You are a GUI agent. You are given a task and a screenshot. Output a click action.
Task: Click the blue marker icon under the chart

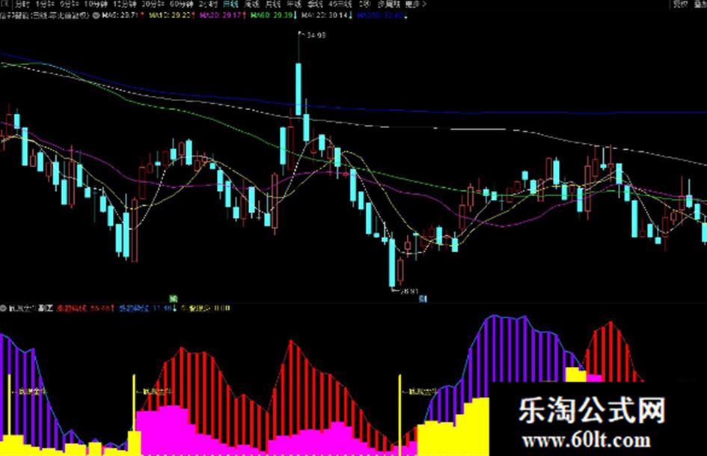coord(423,299)
